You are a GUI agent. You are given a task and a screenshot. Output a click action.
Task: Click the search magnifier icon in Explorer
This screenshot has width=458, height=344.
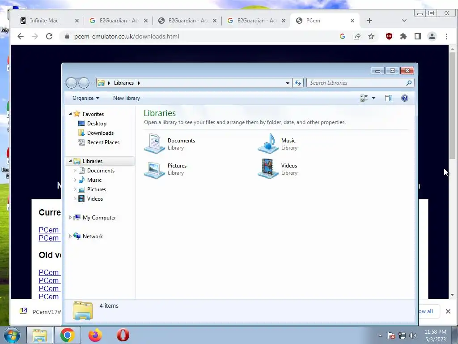[409, 83]
